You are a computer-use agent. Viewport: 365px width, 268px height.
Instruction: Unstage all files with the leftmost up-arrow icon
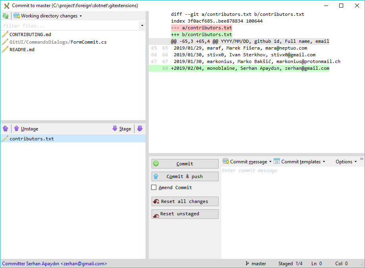[5, 128]
